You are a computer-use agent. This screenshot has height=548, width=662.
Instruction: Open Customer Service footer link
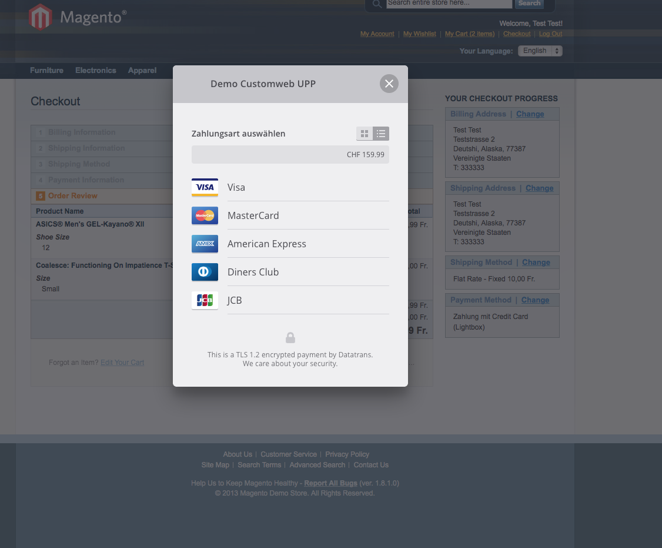[x=289, y=454]
